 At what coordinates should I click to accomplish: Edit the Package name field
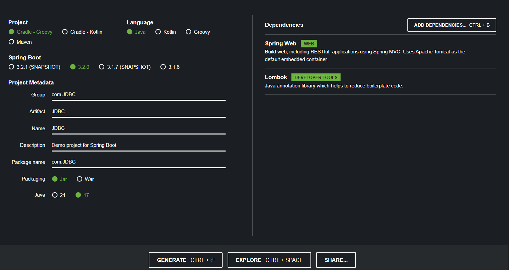coord(138,162)
